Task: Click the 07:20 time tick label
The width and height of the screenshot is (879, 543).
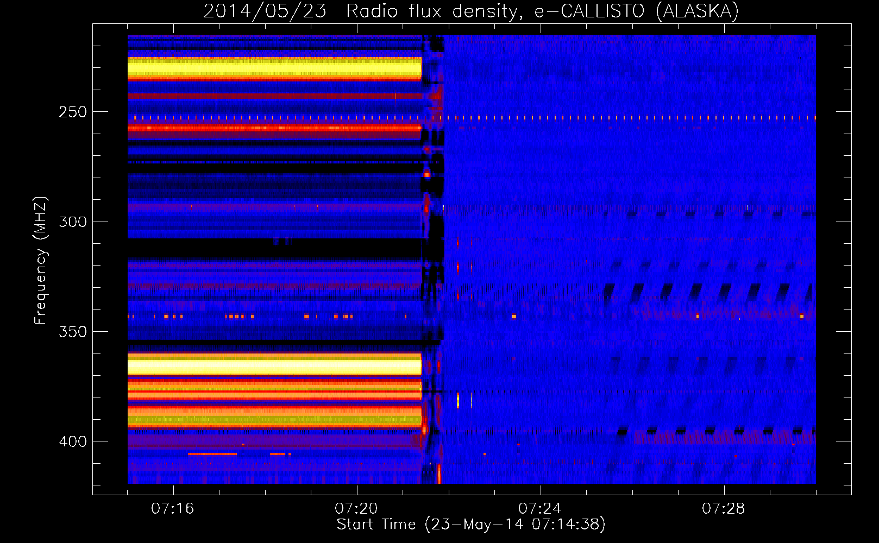Action: pyautogui.click(x=356, y=509)
